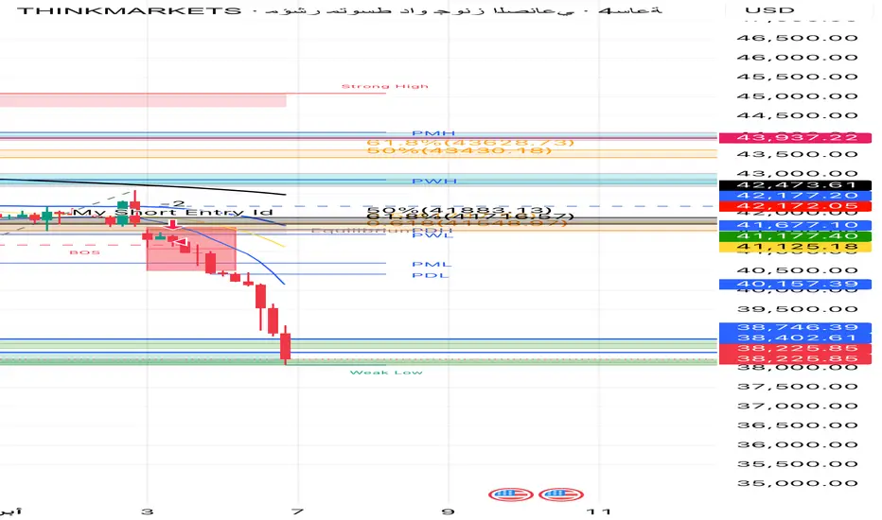The width and height of the screenshot is (882, 520).
Task: Click the right US flag economic event icon
Action: click(561, 494)
